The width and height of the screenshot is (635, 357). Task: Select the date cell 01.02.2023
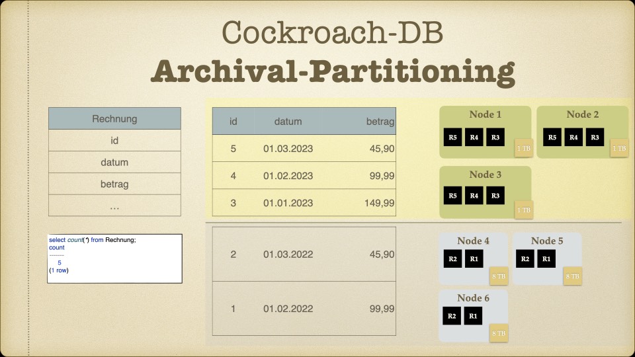coord(288,176)
